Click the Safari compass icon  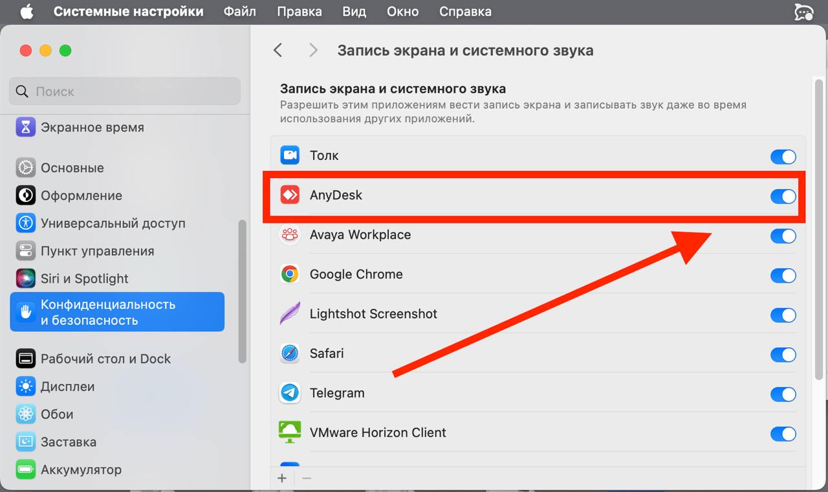coord(290,353)
